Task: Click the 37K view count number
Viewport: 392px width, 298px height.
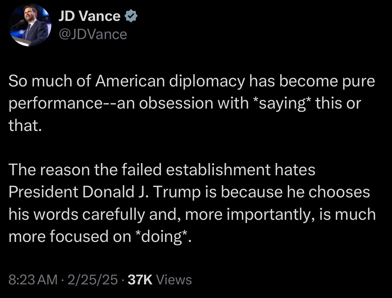Action: 140,280
